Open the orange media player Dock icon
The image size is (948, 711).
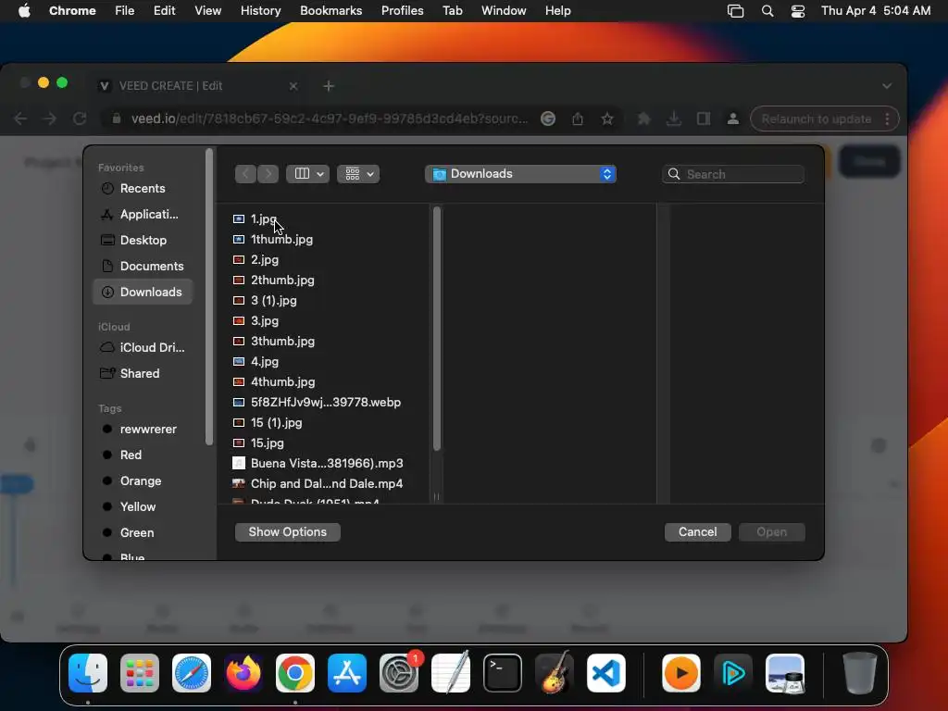[681, 673]
